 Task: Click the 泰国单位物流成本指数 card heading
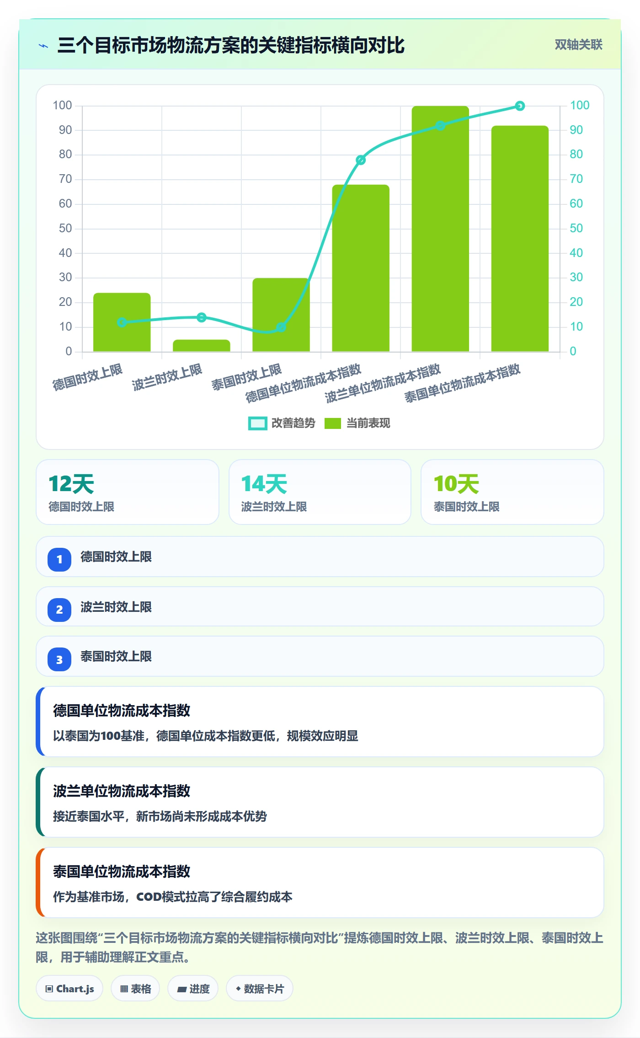click(122, 872)
